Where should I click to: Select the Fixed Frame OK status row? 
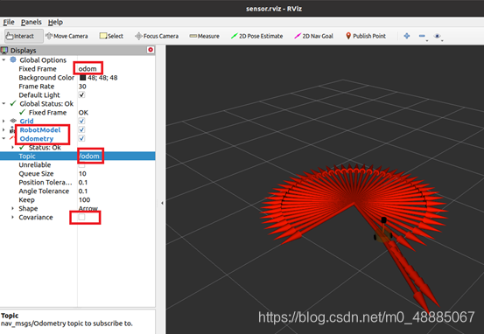tap(78, 112)
